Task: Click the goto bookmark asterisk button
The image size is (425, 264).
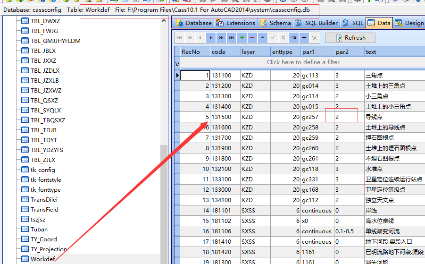Action: (315, 38)
